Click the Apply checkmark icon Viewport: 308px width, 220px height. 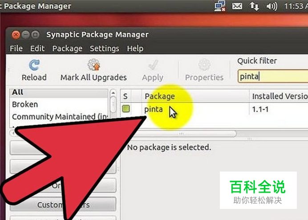[153, 65]
